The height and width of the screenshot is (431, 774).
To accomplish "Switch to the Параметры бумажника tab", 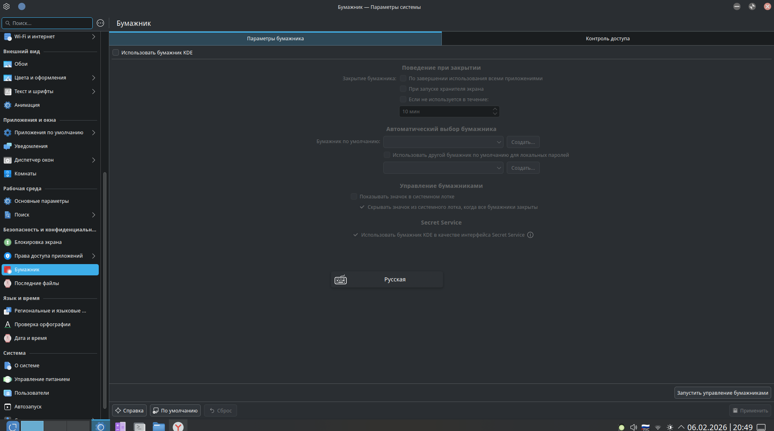I will point(275,39).
